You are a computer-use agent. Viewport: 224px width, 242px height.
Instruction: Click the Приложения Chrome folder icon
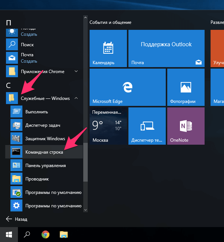tap(12, 71)
